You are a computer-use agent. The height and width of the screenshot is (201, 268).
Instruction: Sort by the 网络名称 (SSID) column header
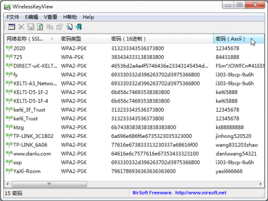31,38
